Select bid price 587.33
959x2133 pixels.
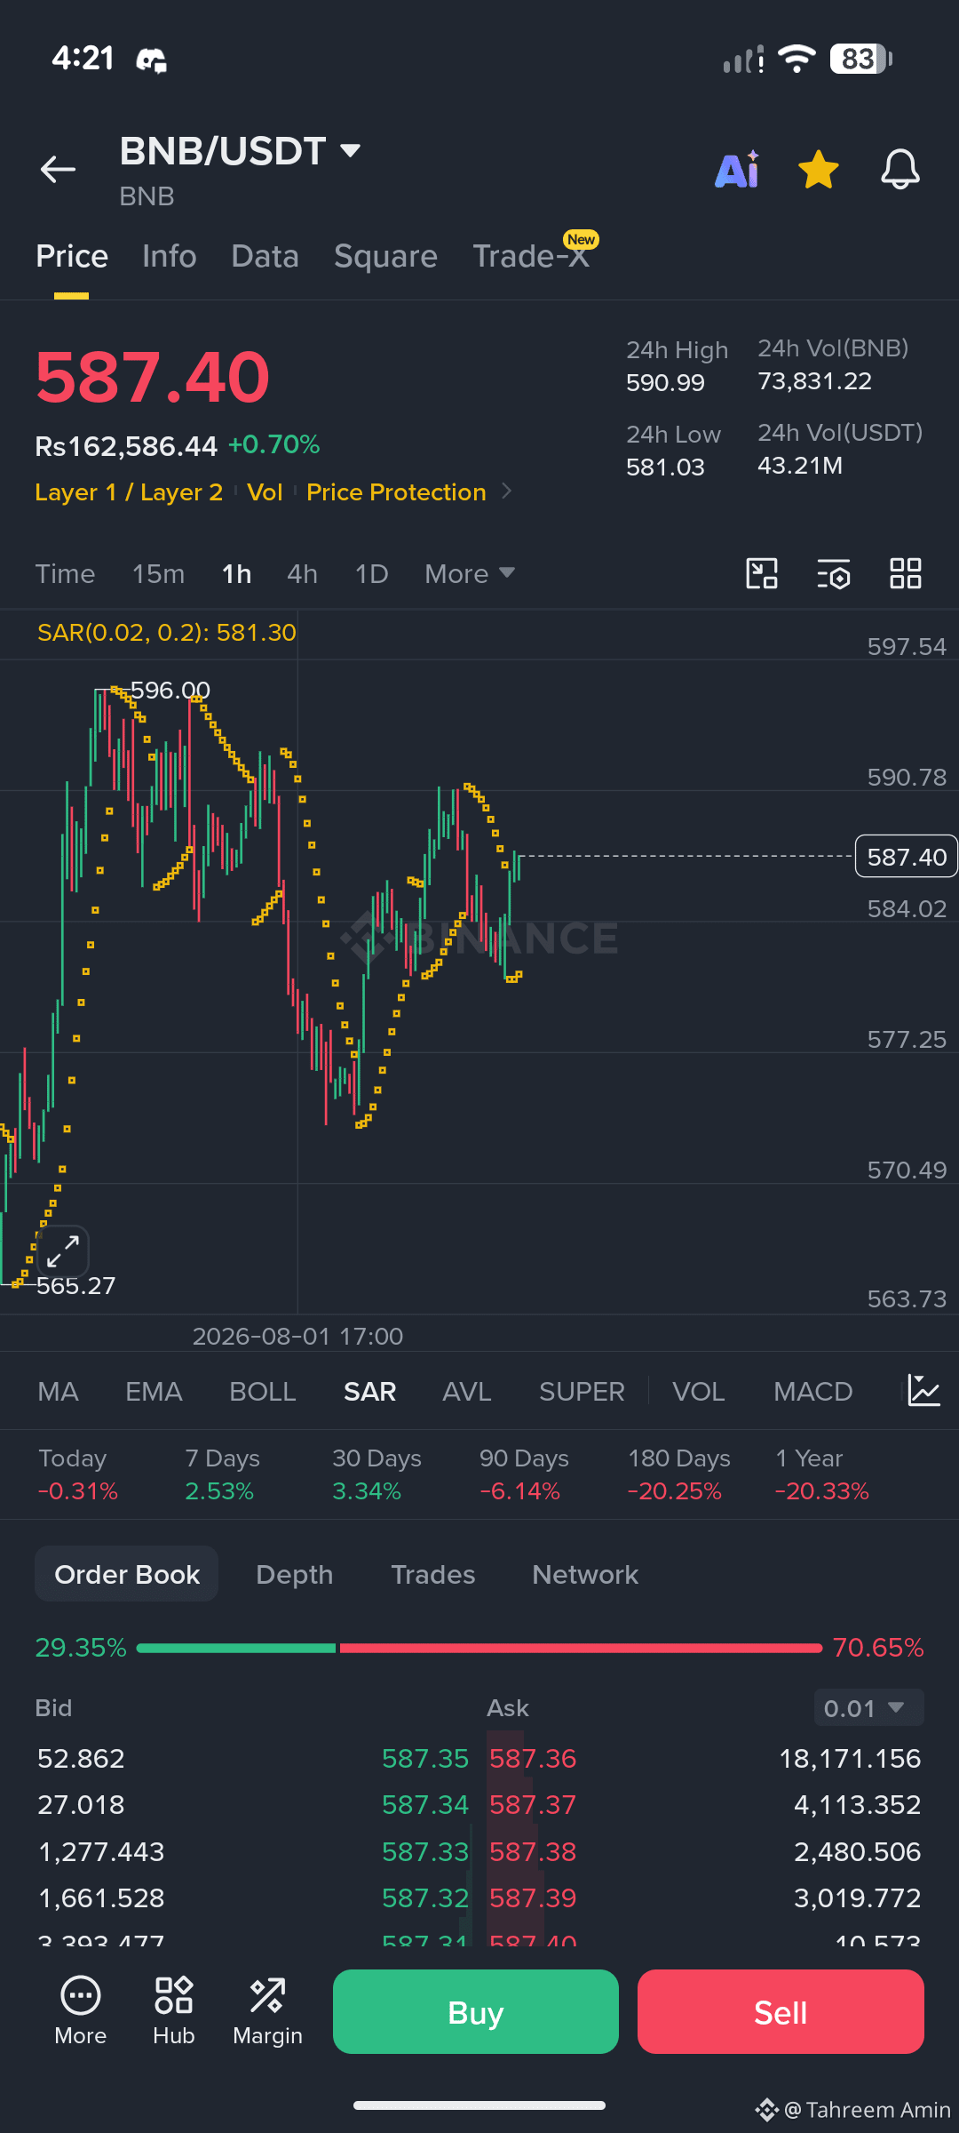tap(424, 1851)
